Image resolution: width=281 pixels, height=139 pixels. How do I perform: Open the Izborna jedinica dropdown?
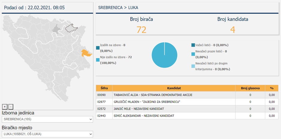pyautogui.click(x=48, y=119)
